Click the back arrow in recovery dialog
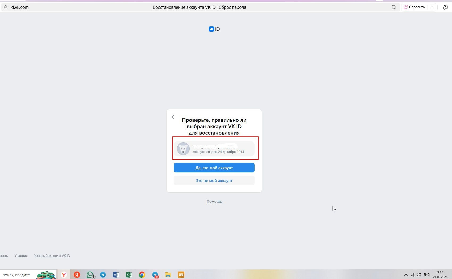 174,117
